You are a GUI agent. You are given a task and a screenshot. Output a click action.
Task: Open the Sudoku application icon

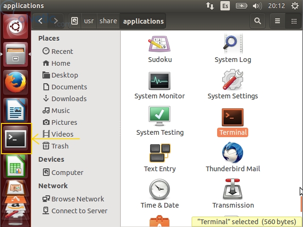pos(160,44)
